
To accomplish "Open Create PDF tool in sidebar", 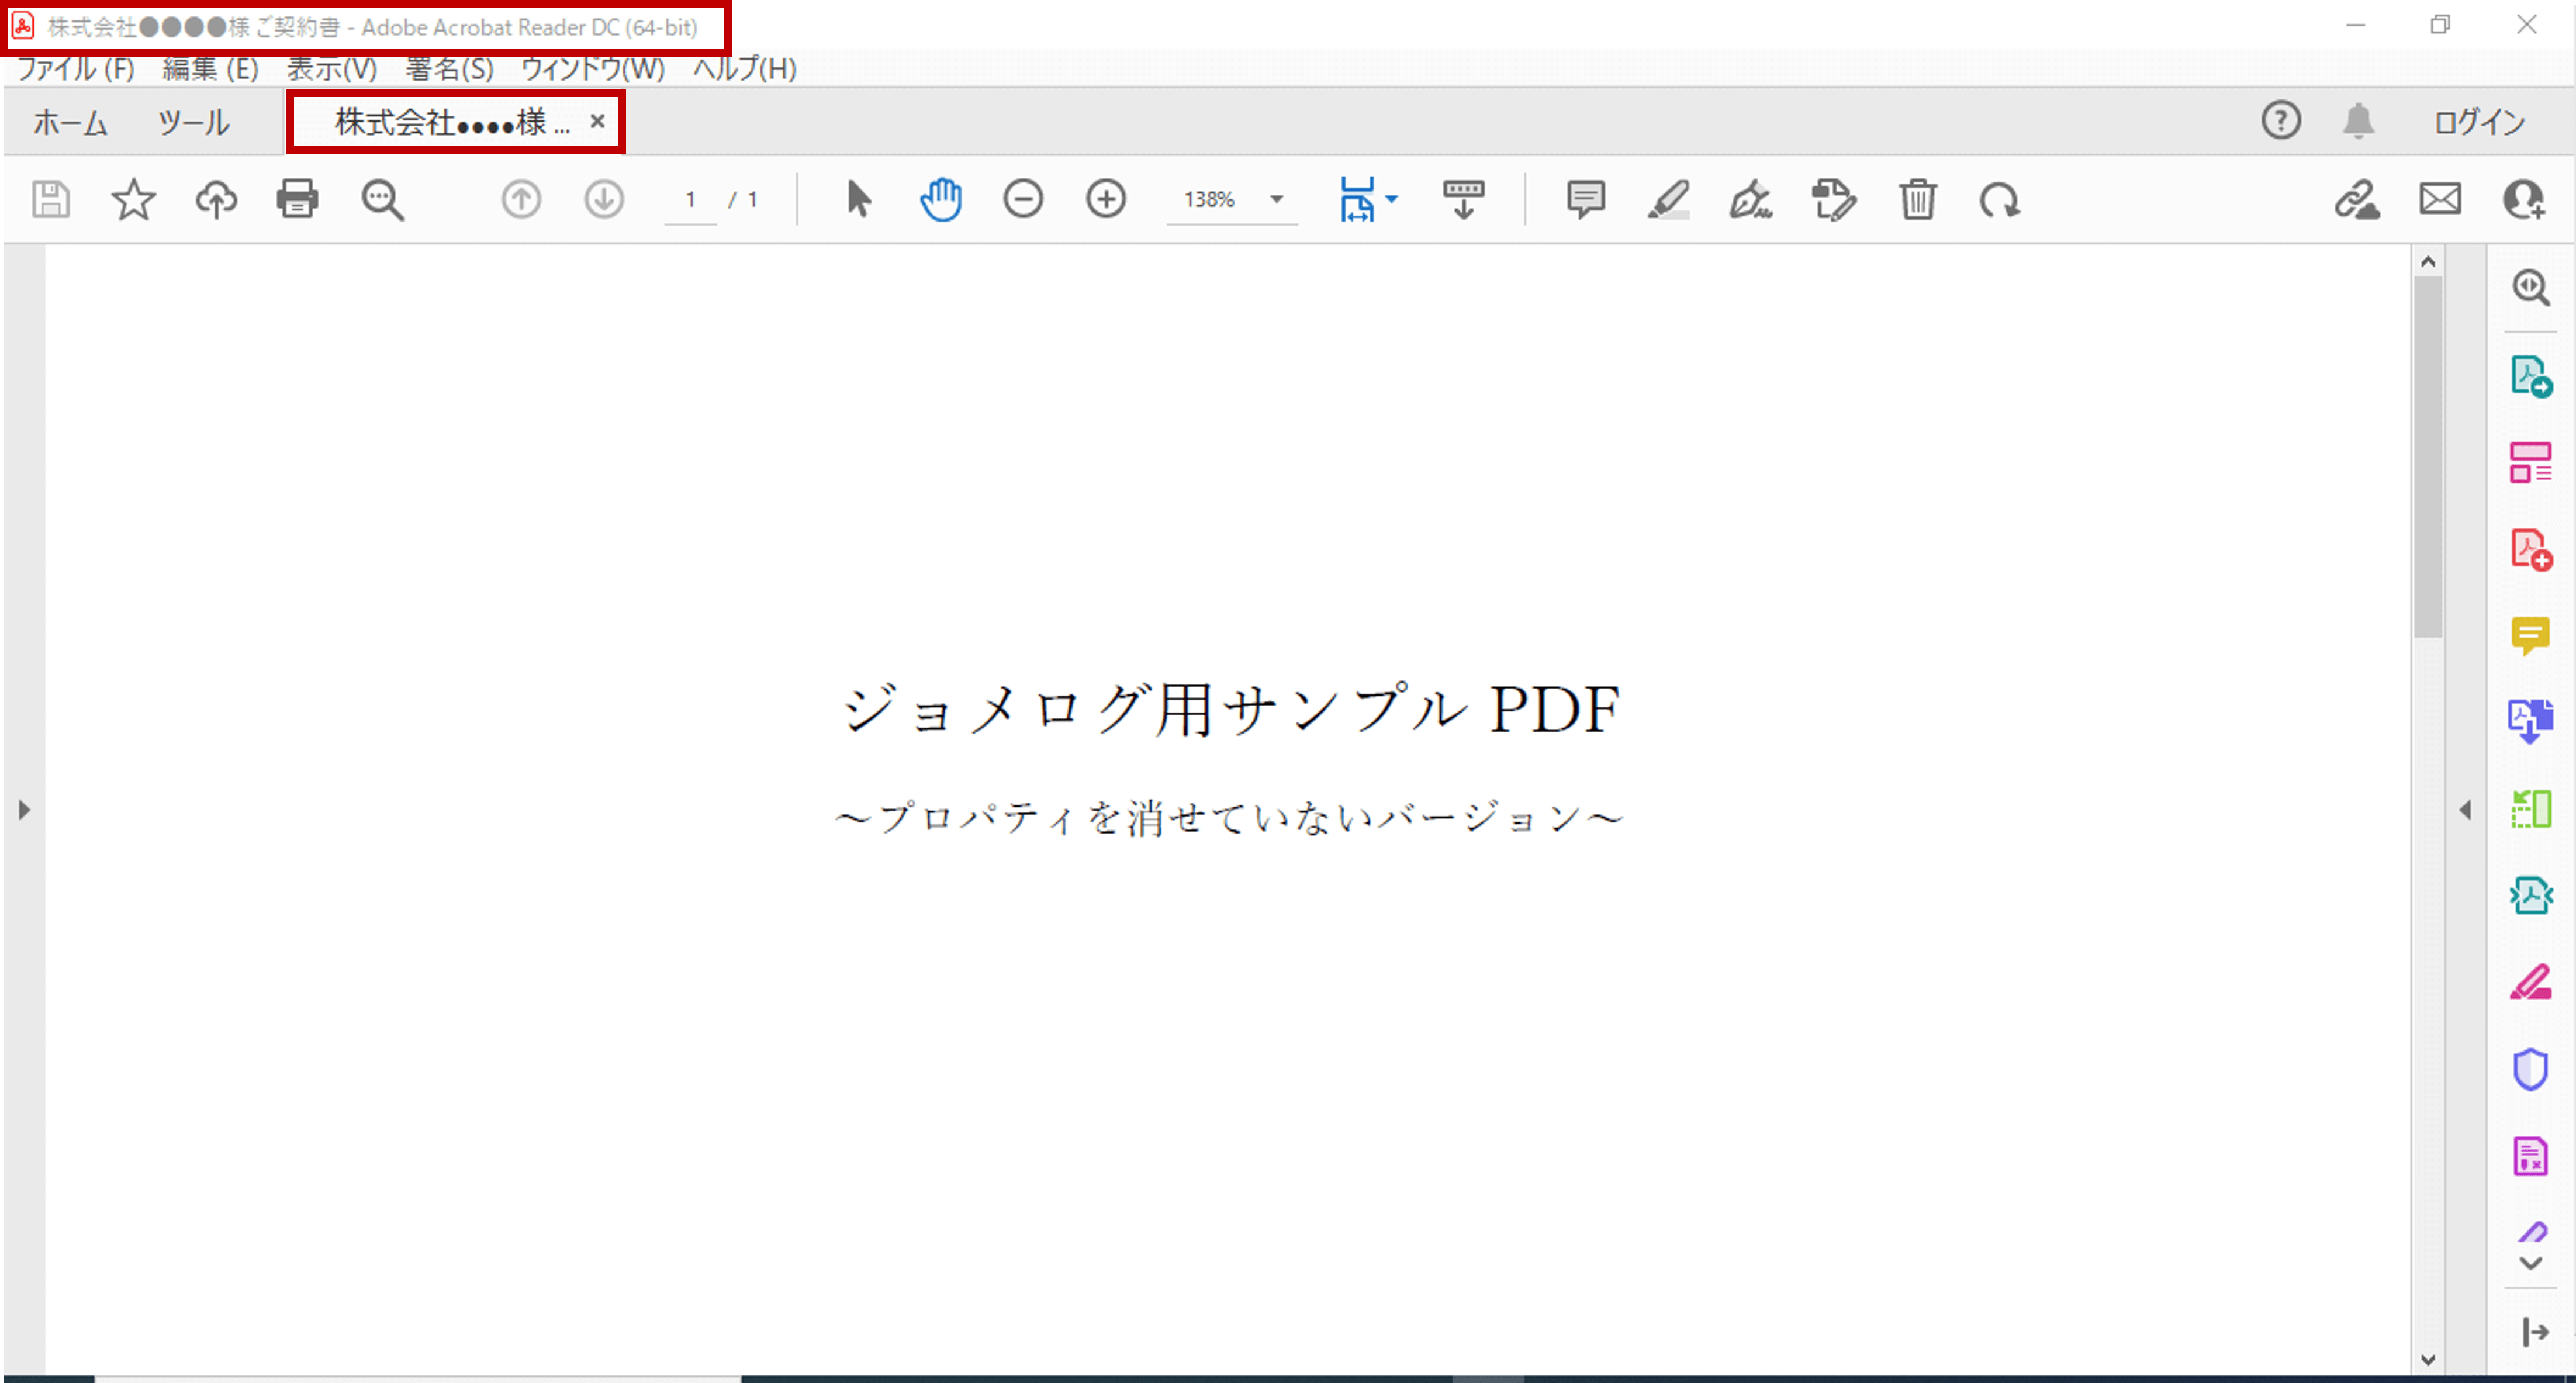I will tap(2531, 550).
